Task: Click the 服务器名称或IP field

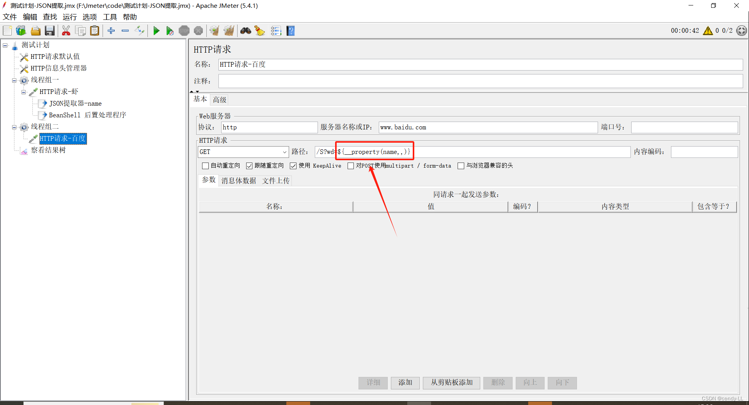Action: pos(488,127)
